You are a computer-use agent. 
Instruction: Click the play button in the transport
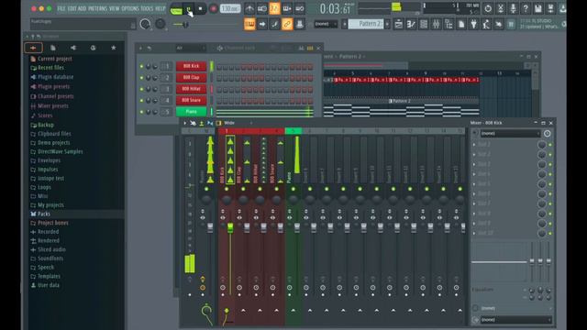189,8
